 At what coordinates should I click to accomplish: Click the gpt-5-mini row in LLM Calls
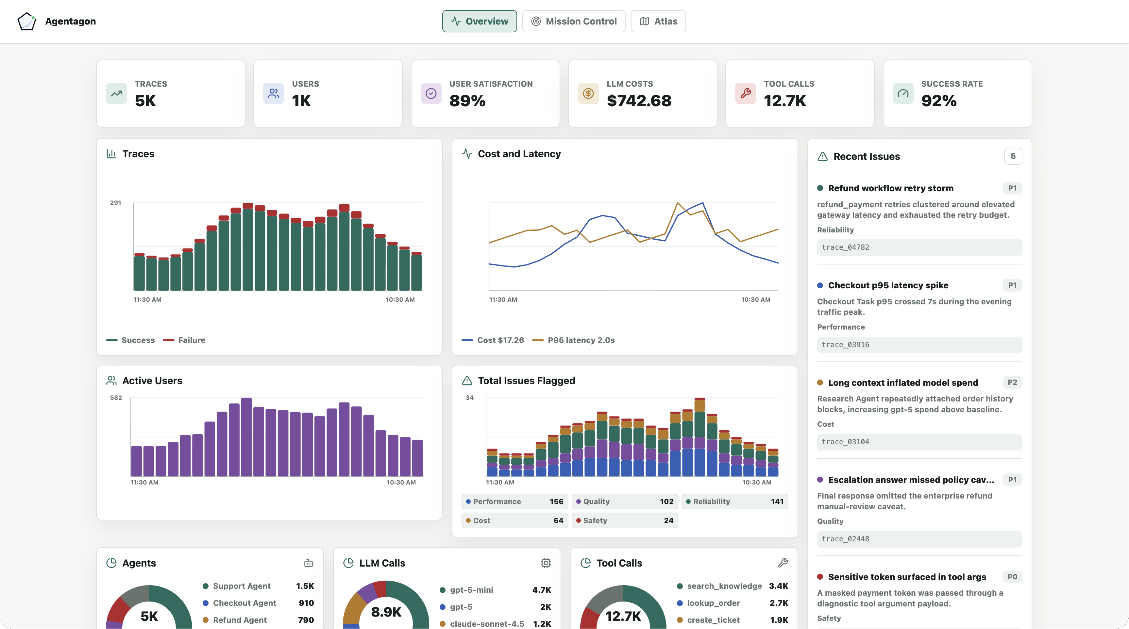click(x=495, y=590)
